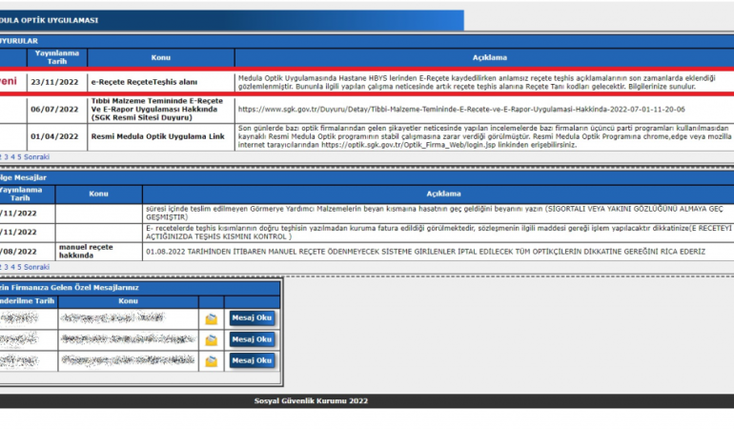Viewport: 734px width, 429px height.
Task: Click the envelope icon in the second private message row
Action: click(x=212, y=339)
